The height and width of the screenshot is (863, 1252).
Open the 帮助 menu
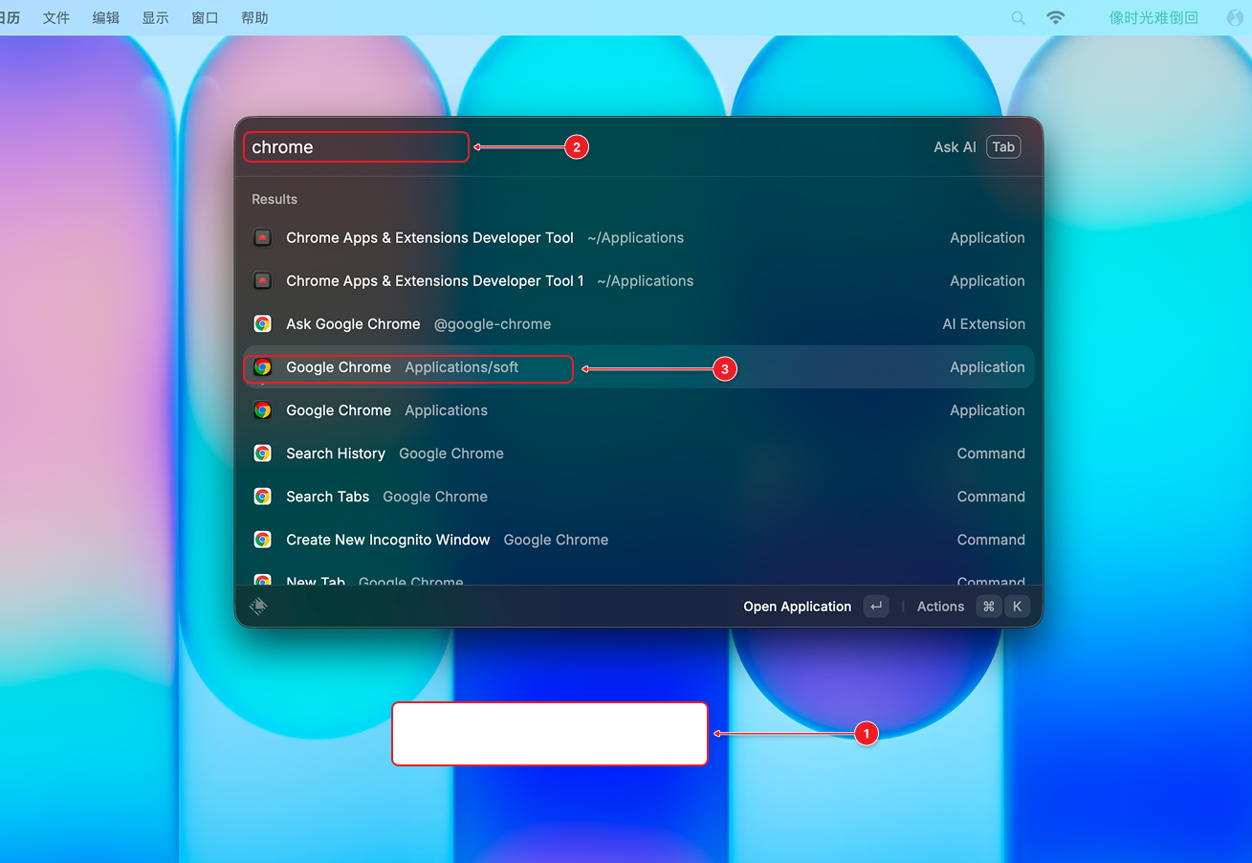pos(254,16)
